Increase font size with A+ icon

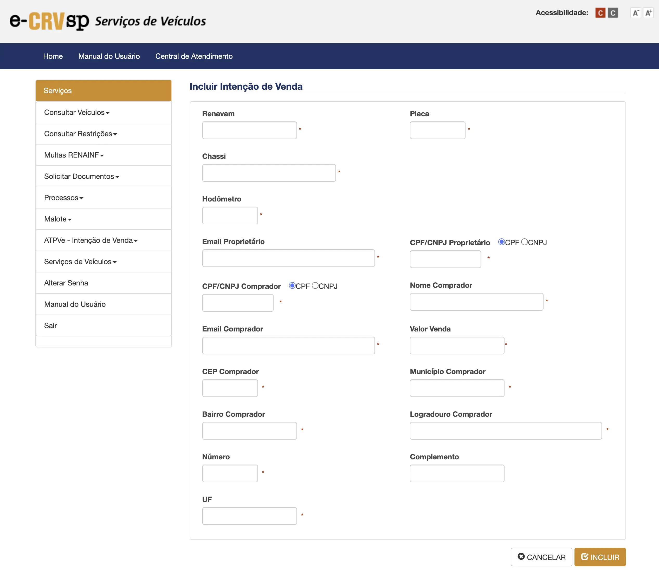tap(648, 13)
